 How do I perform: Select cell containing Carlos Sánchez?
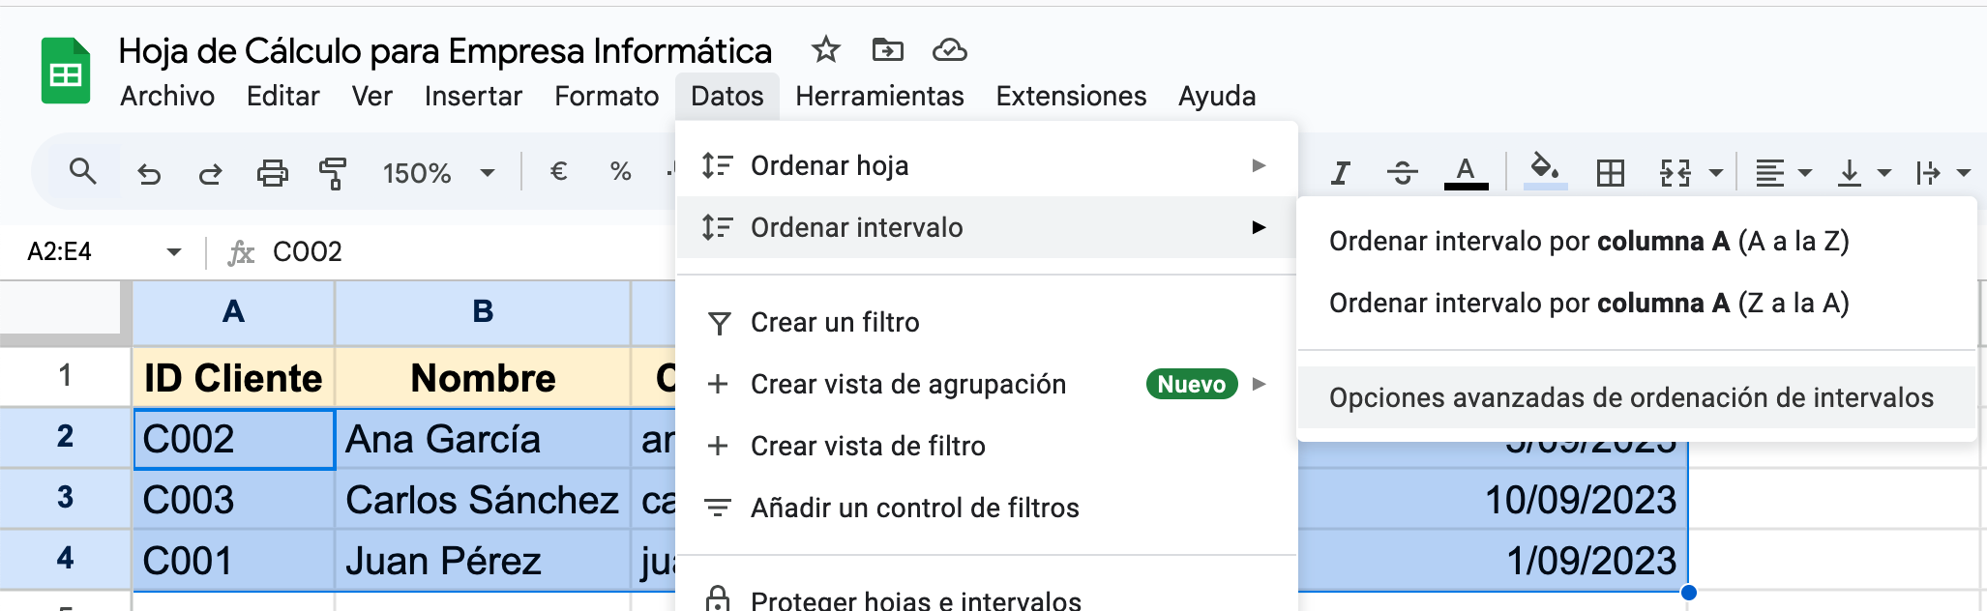(482, 500)
